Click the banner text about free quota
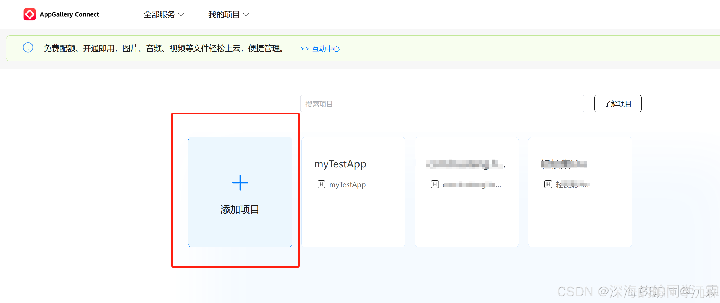Viewport: 720px width, 303px height. (164, 49)
